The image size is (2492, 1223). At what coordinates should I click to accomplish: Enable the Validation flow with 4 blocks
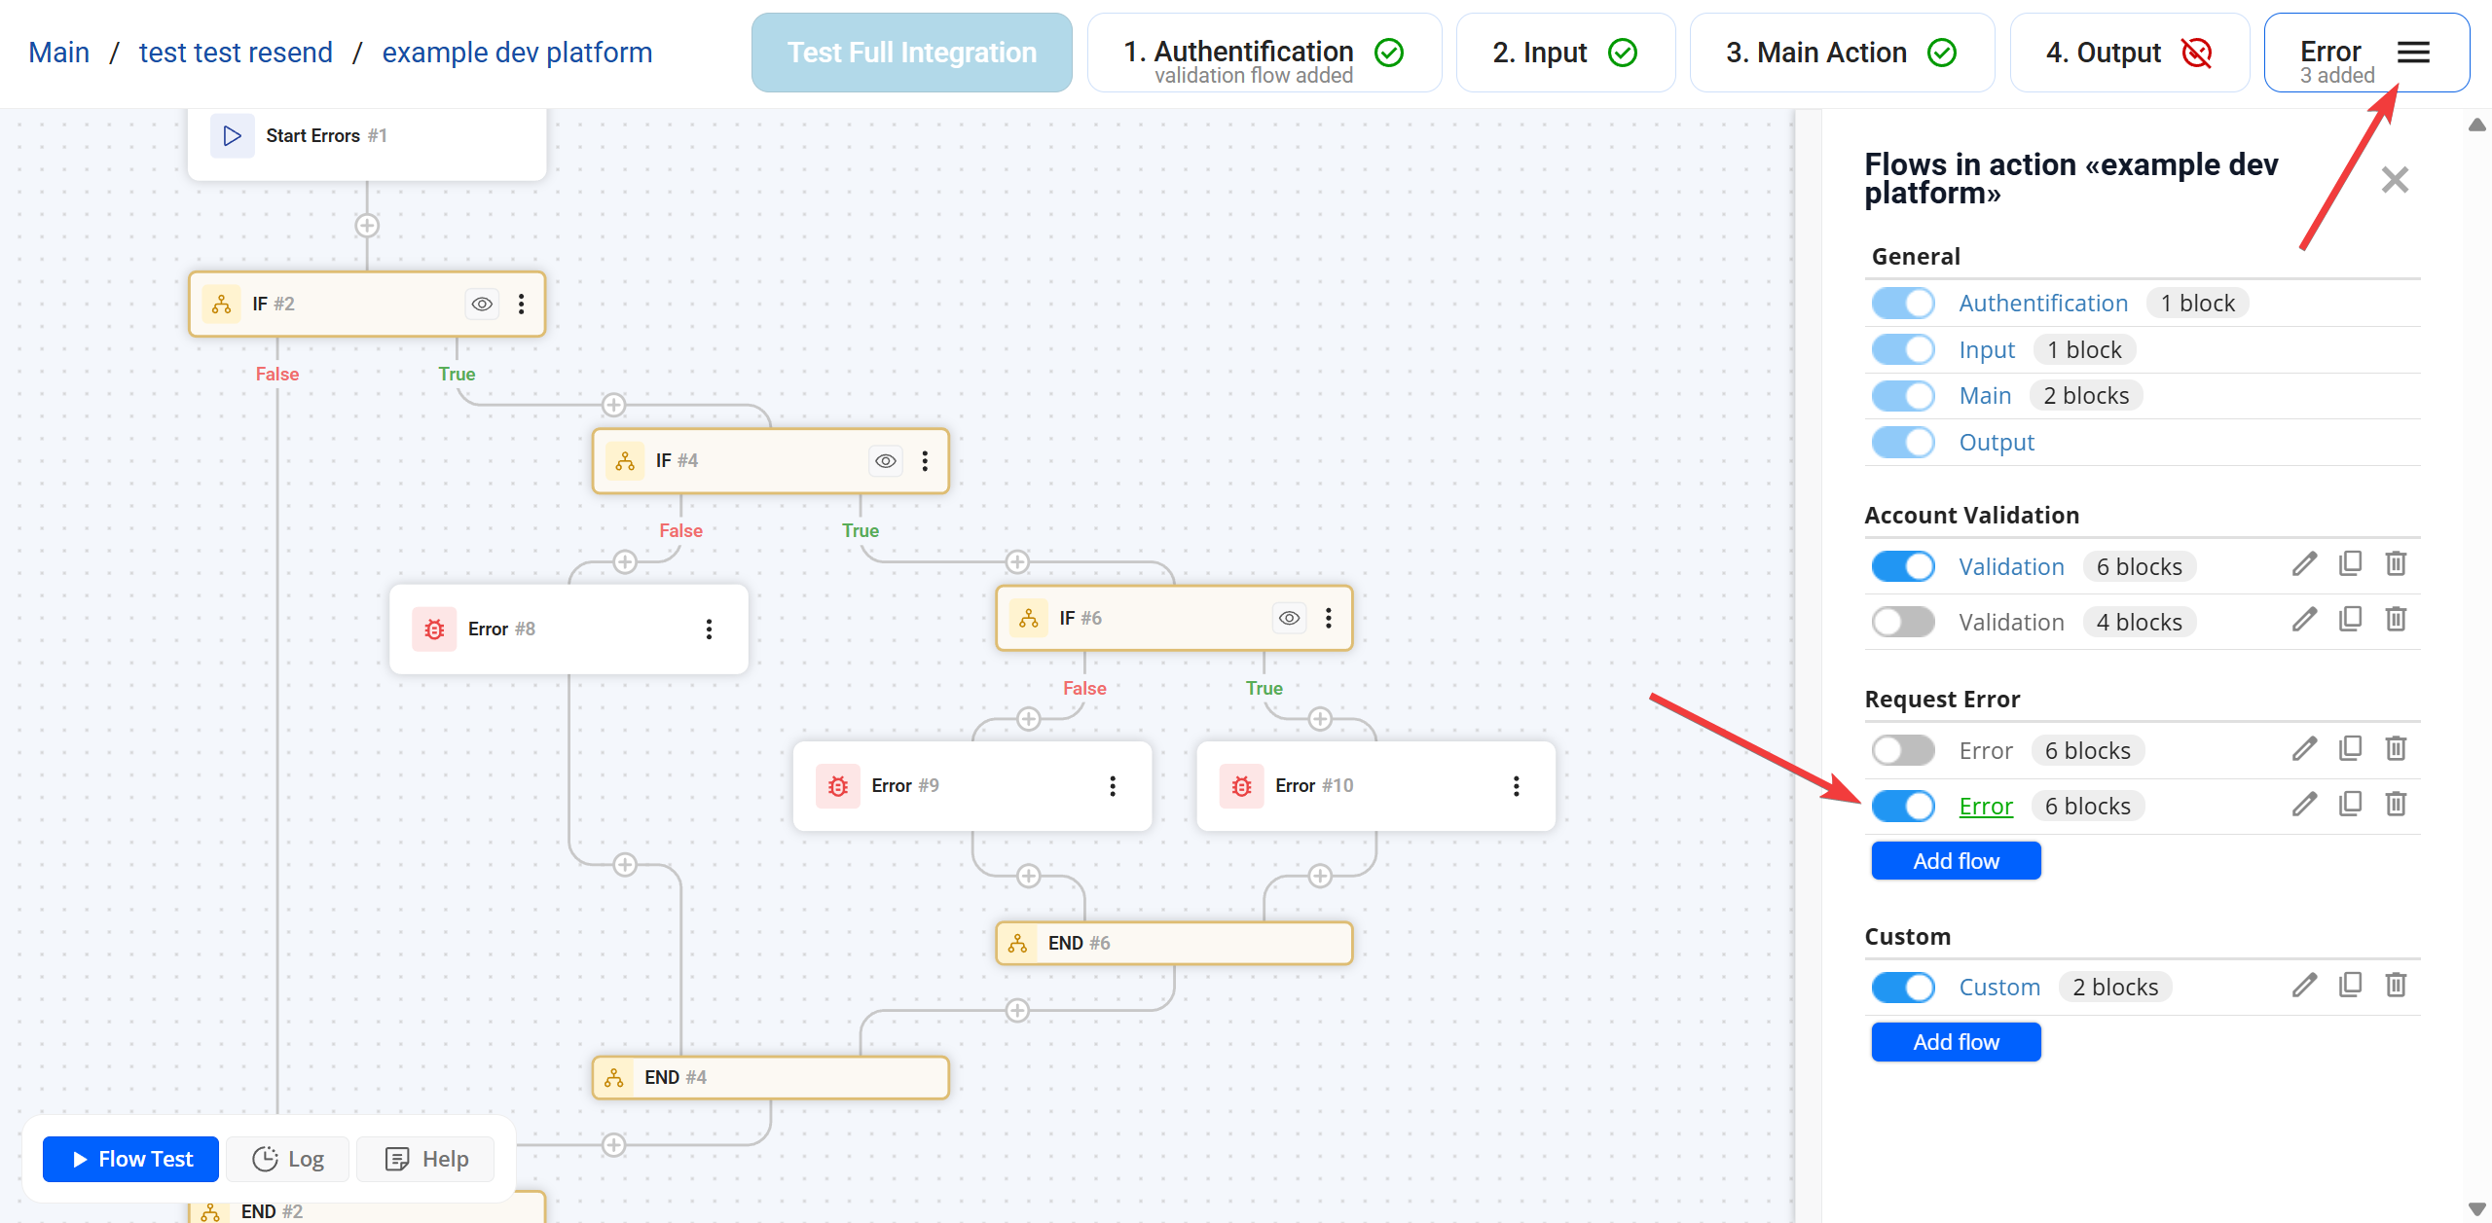[1903, 621]
